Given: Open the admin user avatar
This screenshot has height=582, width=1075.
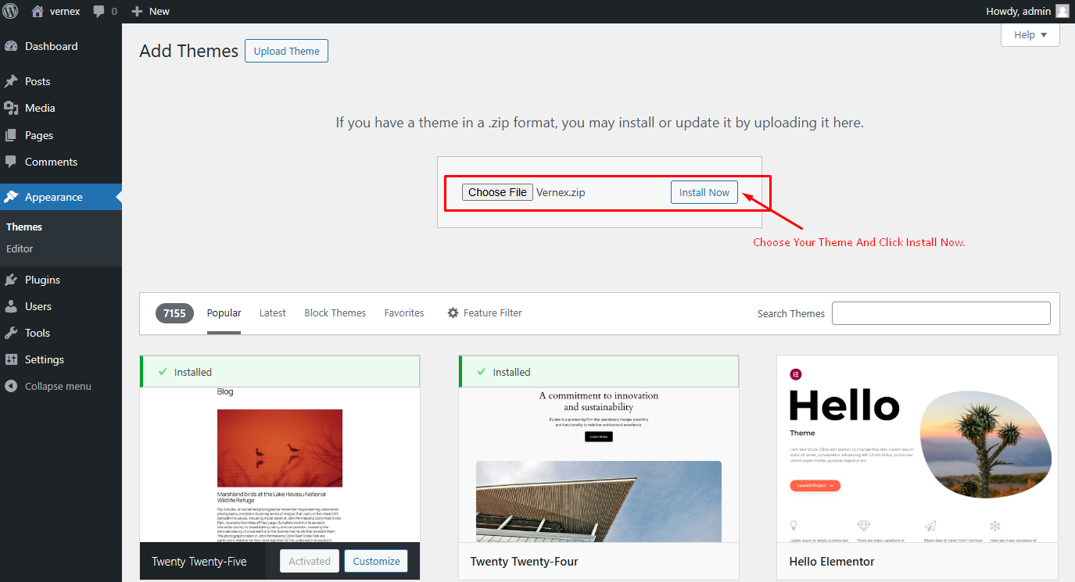Looking at the screenshot, I should click(x=1062, y=11).
